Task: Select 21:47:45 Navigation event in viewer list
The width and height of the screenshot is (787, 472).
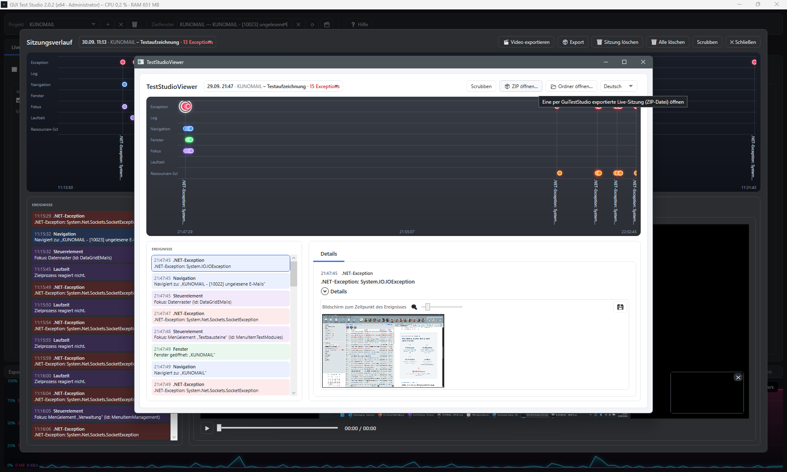Action: click(221, 281)
